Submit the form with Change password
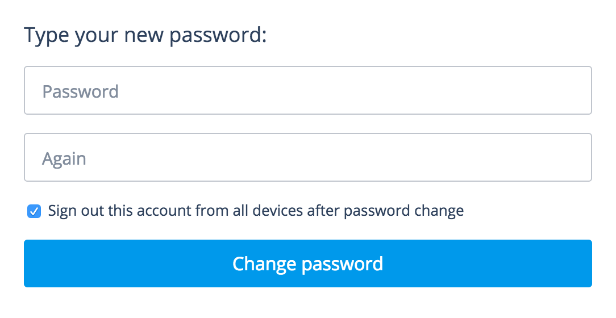This screenshot has width=616, height=318. 307,263
